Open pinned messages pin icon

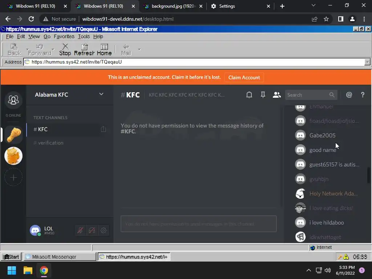tap(263, 95)
